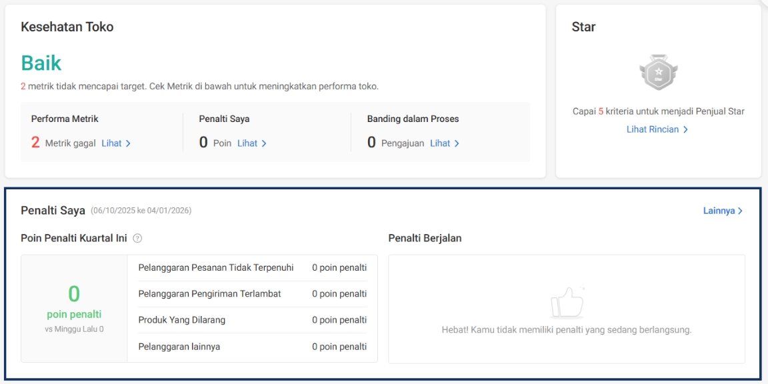Screen dimensions: 768x384
Task: Click the Baik shop health status
Action: [x=41, y=63]
